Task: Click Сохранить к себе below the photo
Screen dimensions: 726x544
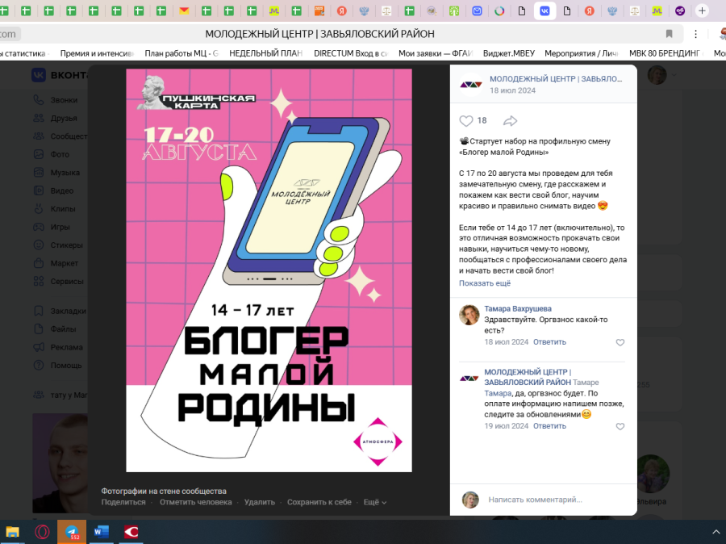Action: click(x=319, y=502)
